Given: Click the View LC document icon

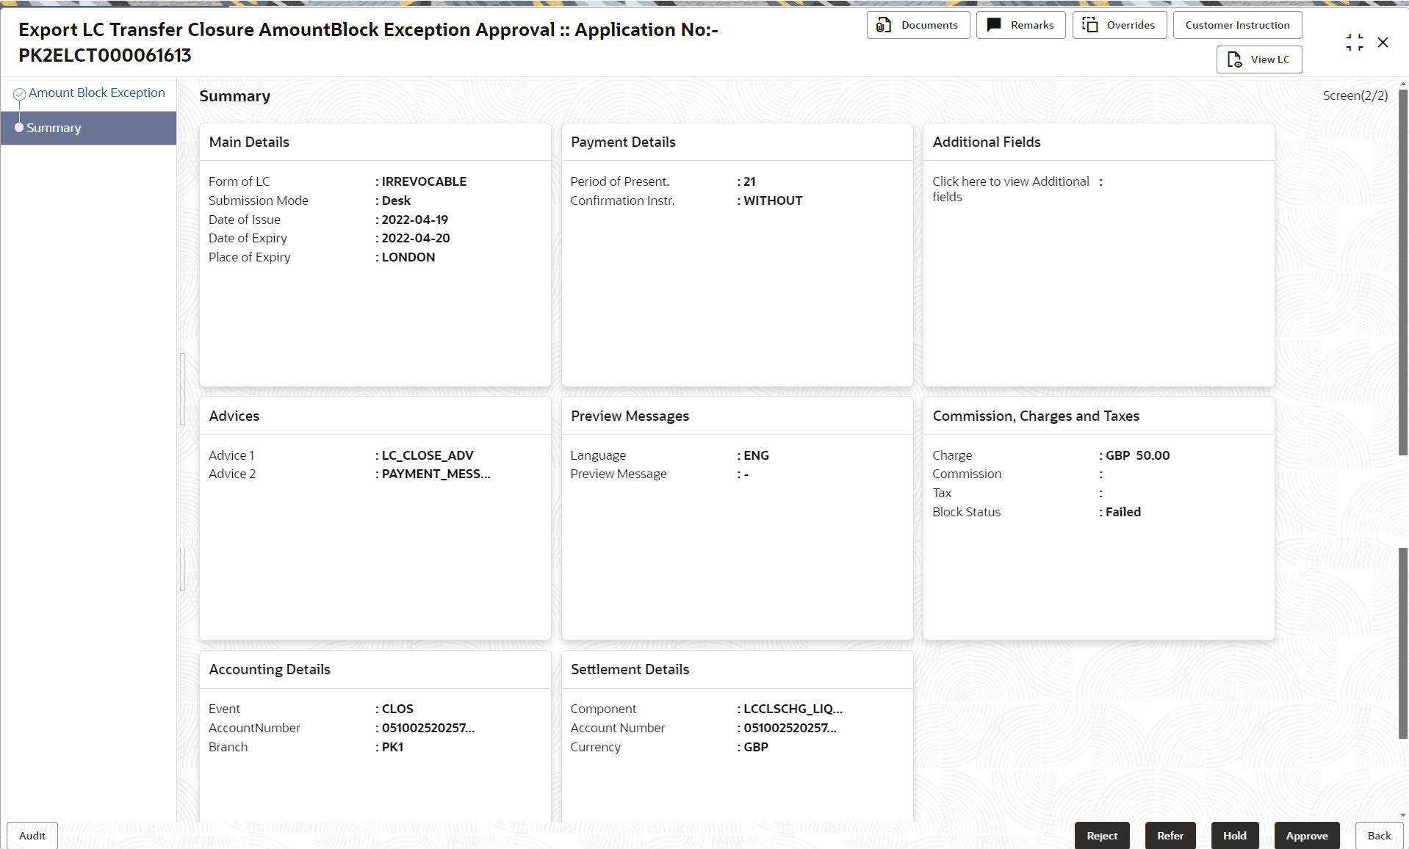Looking at the screenshot, I should [1233, 59].
